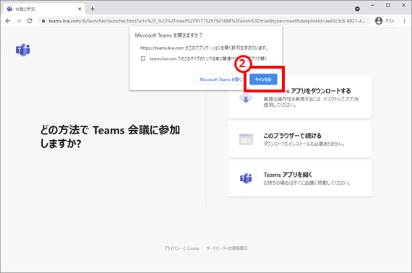Select このブラウザーで続ける option
This screenshot has width=412, height=273.
(x=300, y=139)
